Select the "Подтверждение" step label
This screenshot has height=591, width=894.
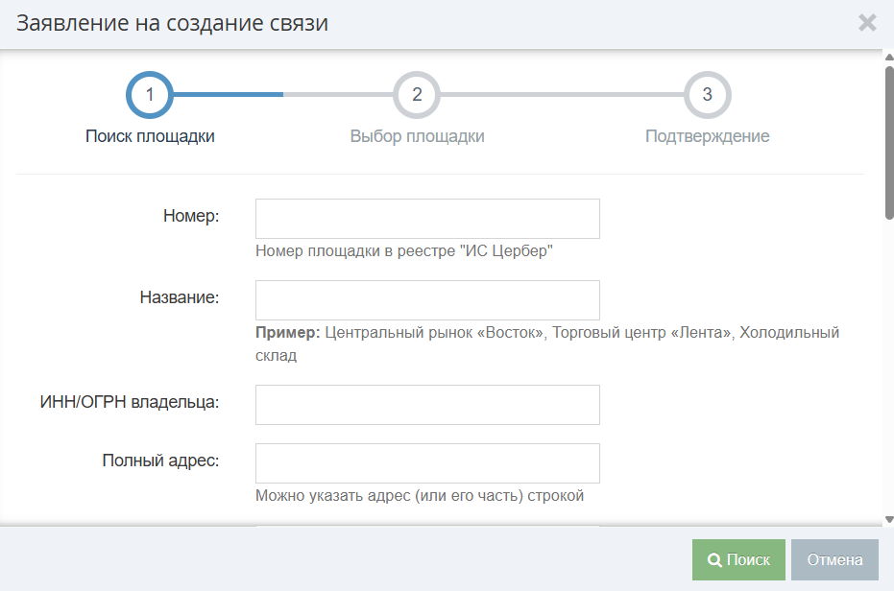click(x=707, y=136)
